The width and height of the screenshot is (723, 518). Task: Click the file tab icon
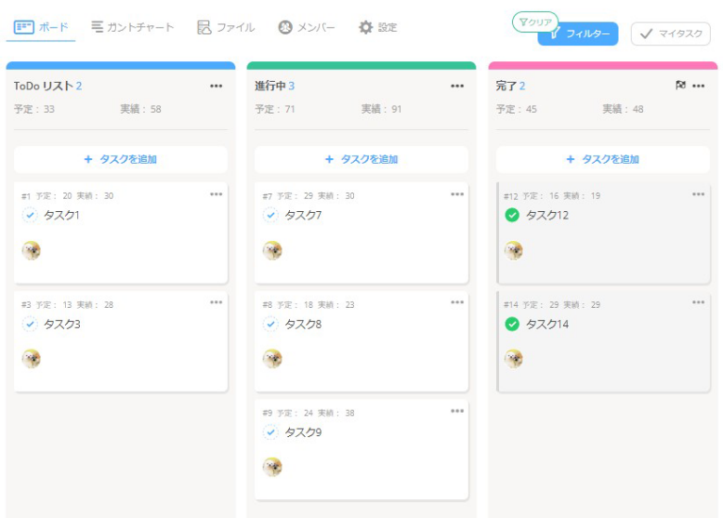pyautogui.click(x=204, y=27)
